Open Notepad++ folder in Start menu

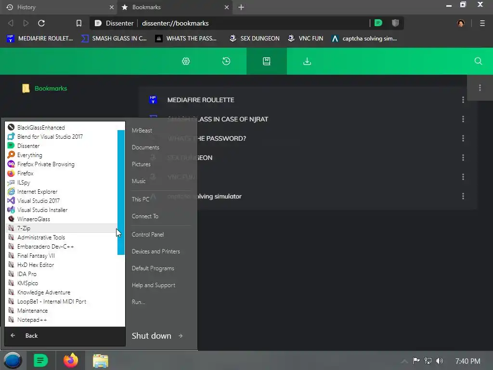coord(61,320)
